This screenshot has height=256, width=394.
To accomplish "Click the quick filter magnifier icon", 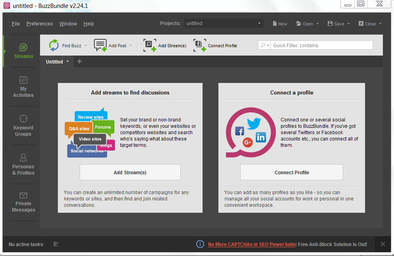I will click(x=262, y=45).
